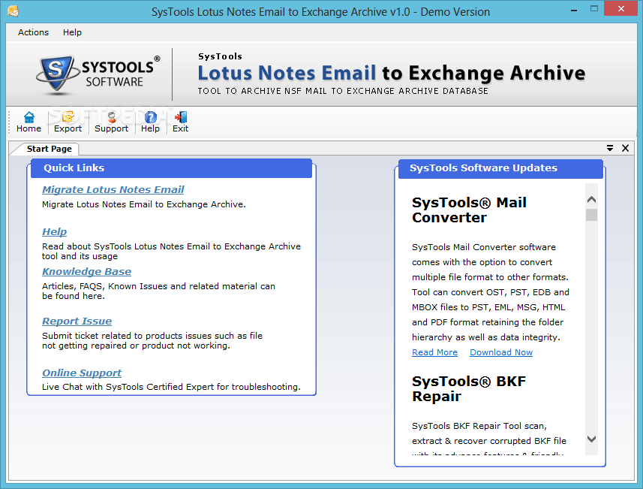Follow Read More for Mail Converter
Image resolution: width=643 pixels, height=489 pixels.
434,352
